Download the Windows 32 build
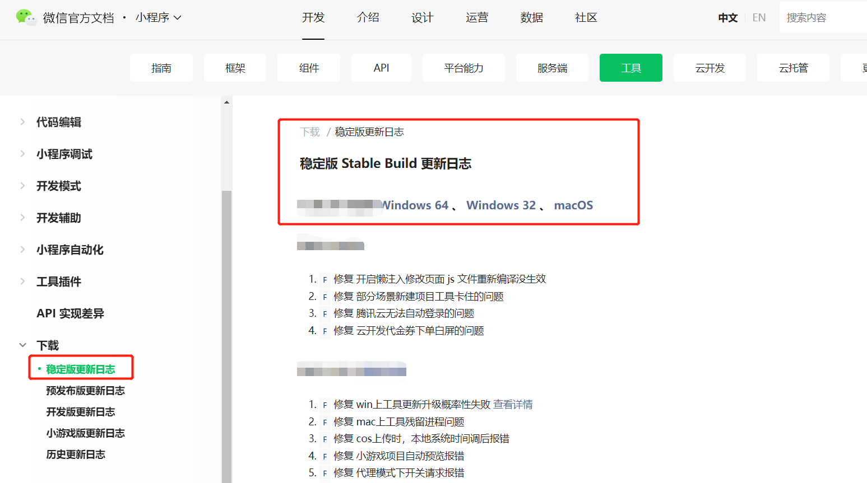 click(x=501, y=205)
